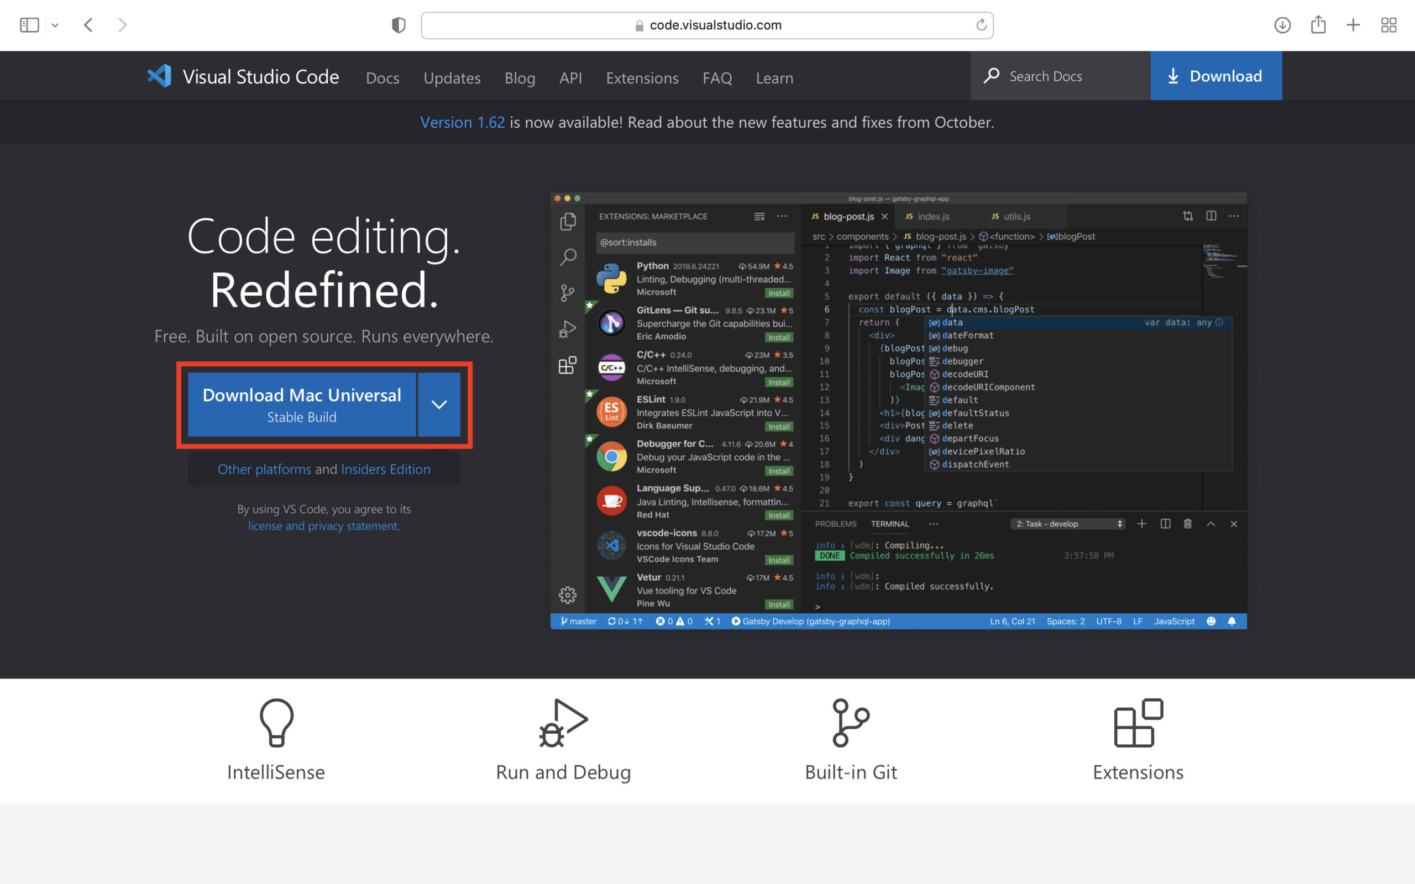This screenshot has width=1415, height=884.
Task: Click the Search Docs field
Action: (1061, 76)
